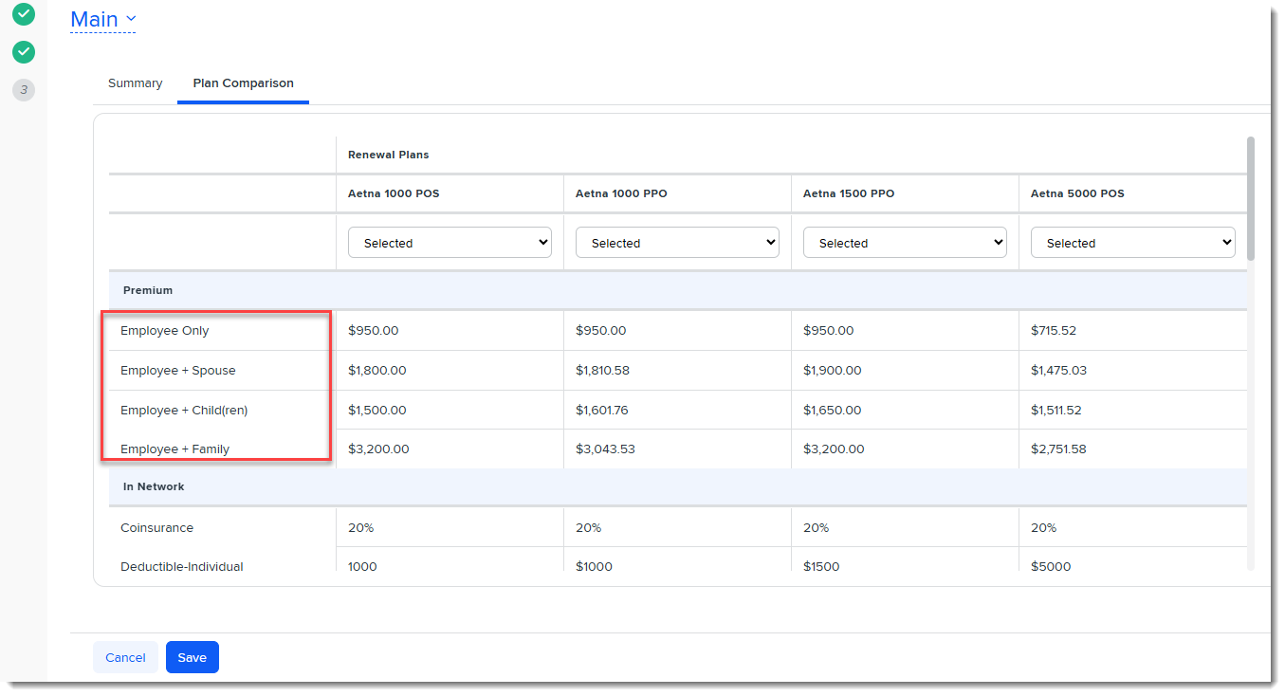Click the Aetna 5000 POS column header
Image resolution: width=1285 pixels, height=696 pixels.
tap(1077, 193)
